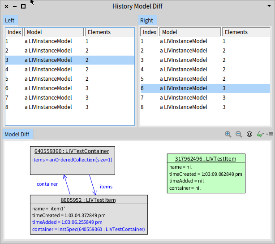
Task: Select row 1 in the Left table
Action: [70, 41]
